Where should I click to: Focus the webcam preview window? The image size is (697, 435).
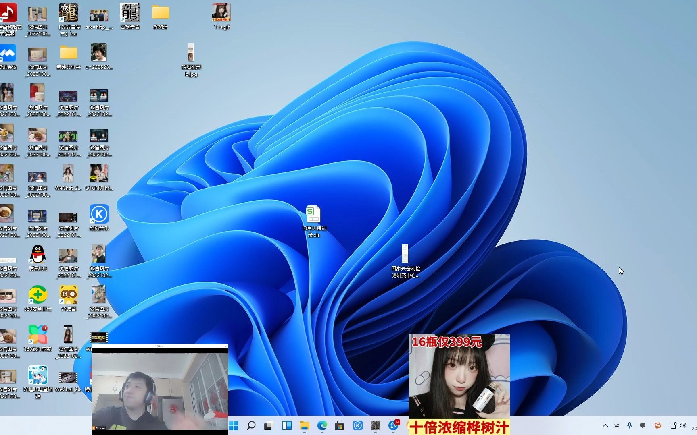tap(160, 389)
